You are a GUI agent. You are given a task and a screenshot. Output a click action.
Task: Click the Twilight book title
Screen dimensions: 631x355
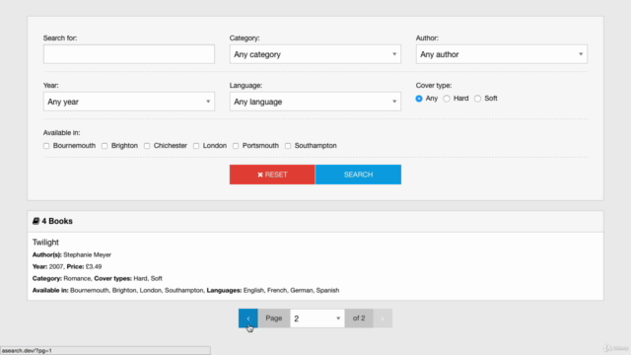tap(45, 243)
